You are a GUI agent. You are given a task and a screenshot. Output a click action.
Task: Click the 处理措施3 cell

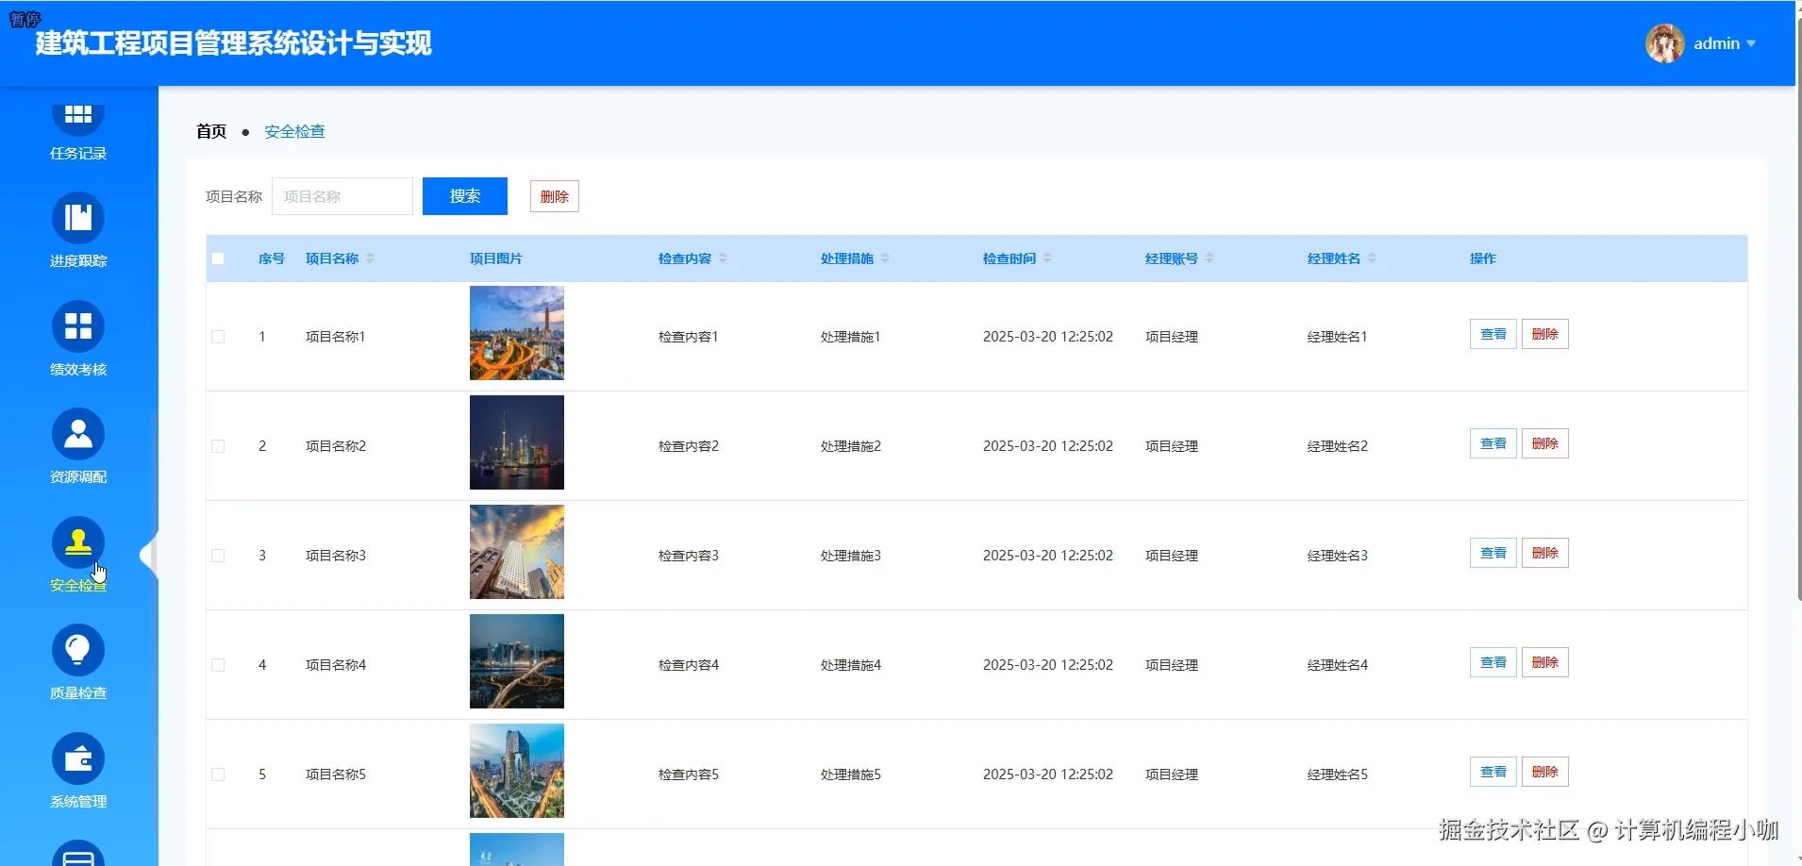850,556
